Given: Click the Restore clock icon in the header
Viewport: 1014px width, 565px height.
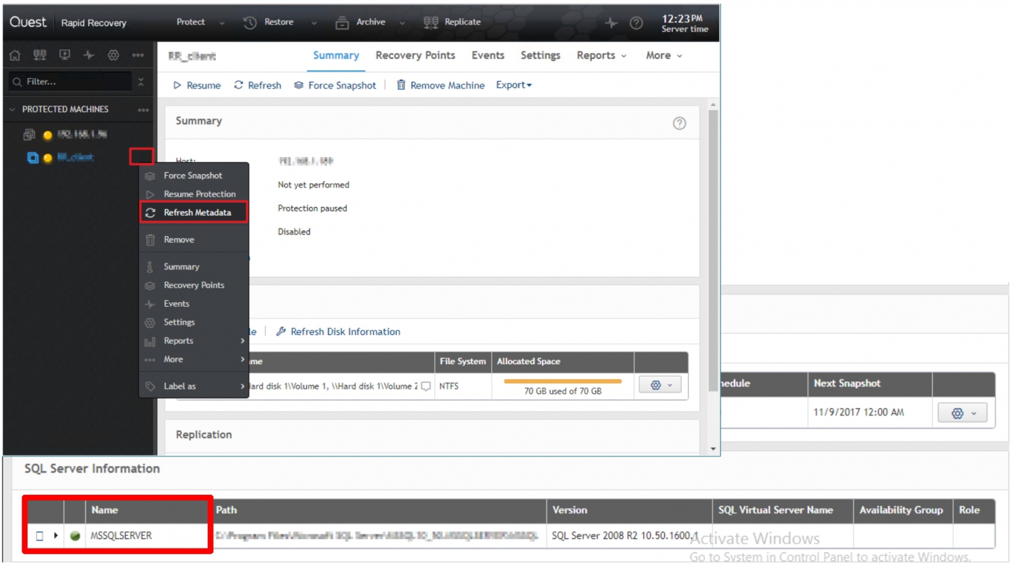Looking at the screenshot, I should [250, 23].
